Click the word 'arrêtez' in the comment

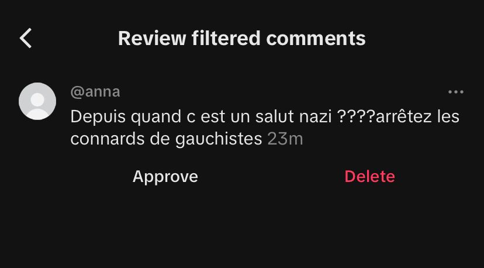(x=403, y=116)
